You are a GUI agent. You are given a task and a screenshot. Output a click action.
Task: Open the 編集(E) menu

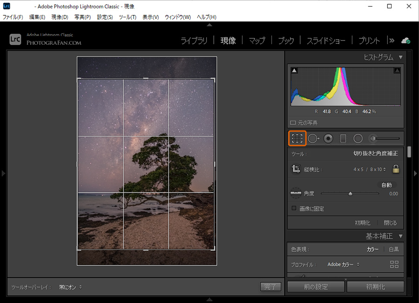[x=37, y=17]
